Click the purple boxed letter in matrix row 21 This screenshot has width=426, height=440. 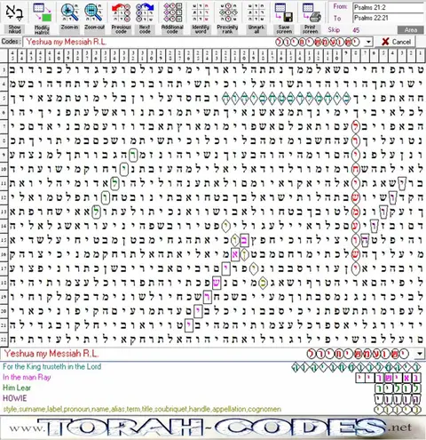click(189, 325)
